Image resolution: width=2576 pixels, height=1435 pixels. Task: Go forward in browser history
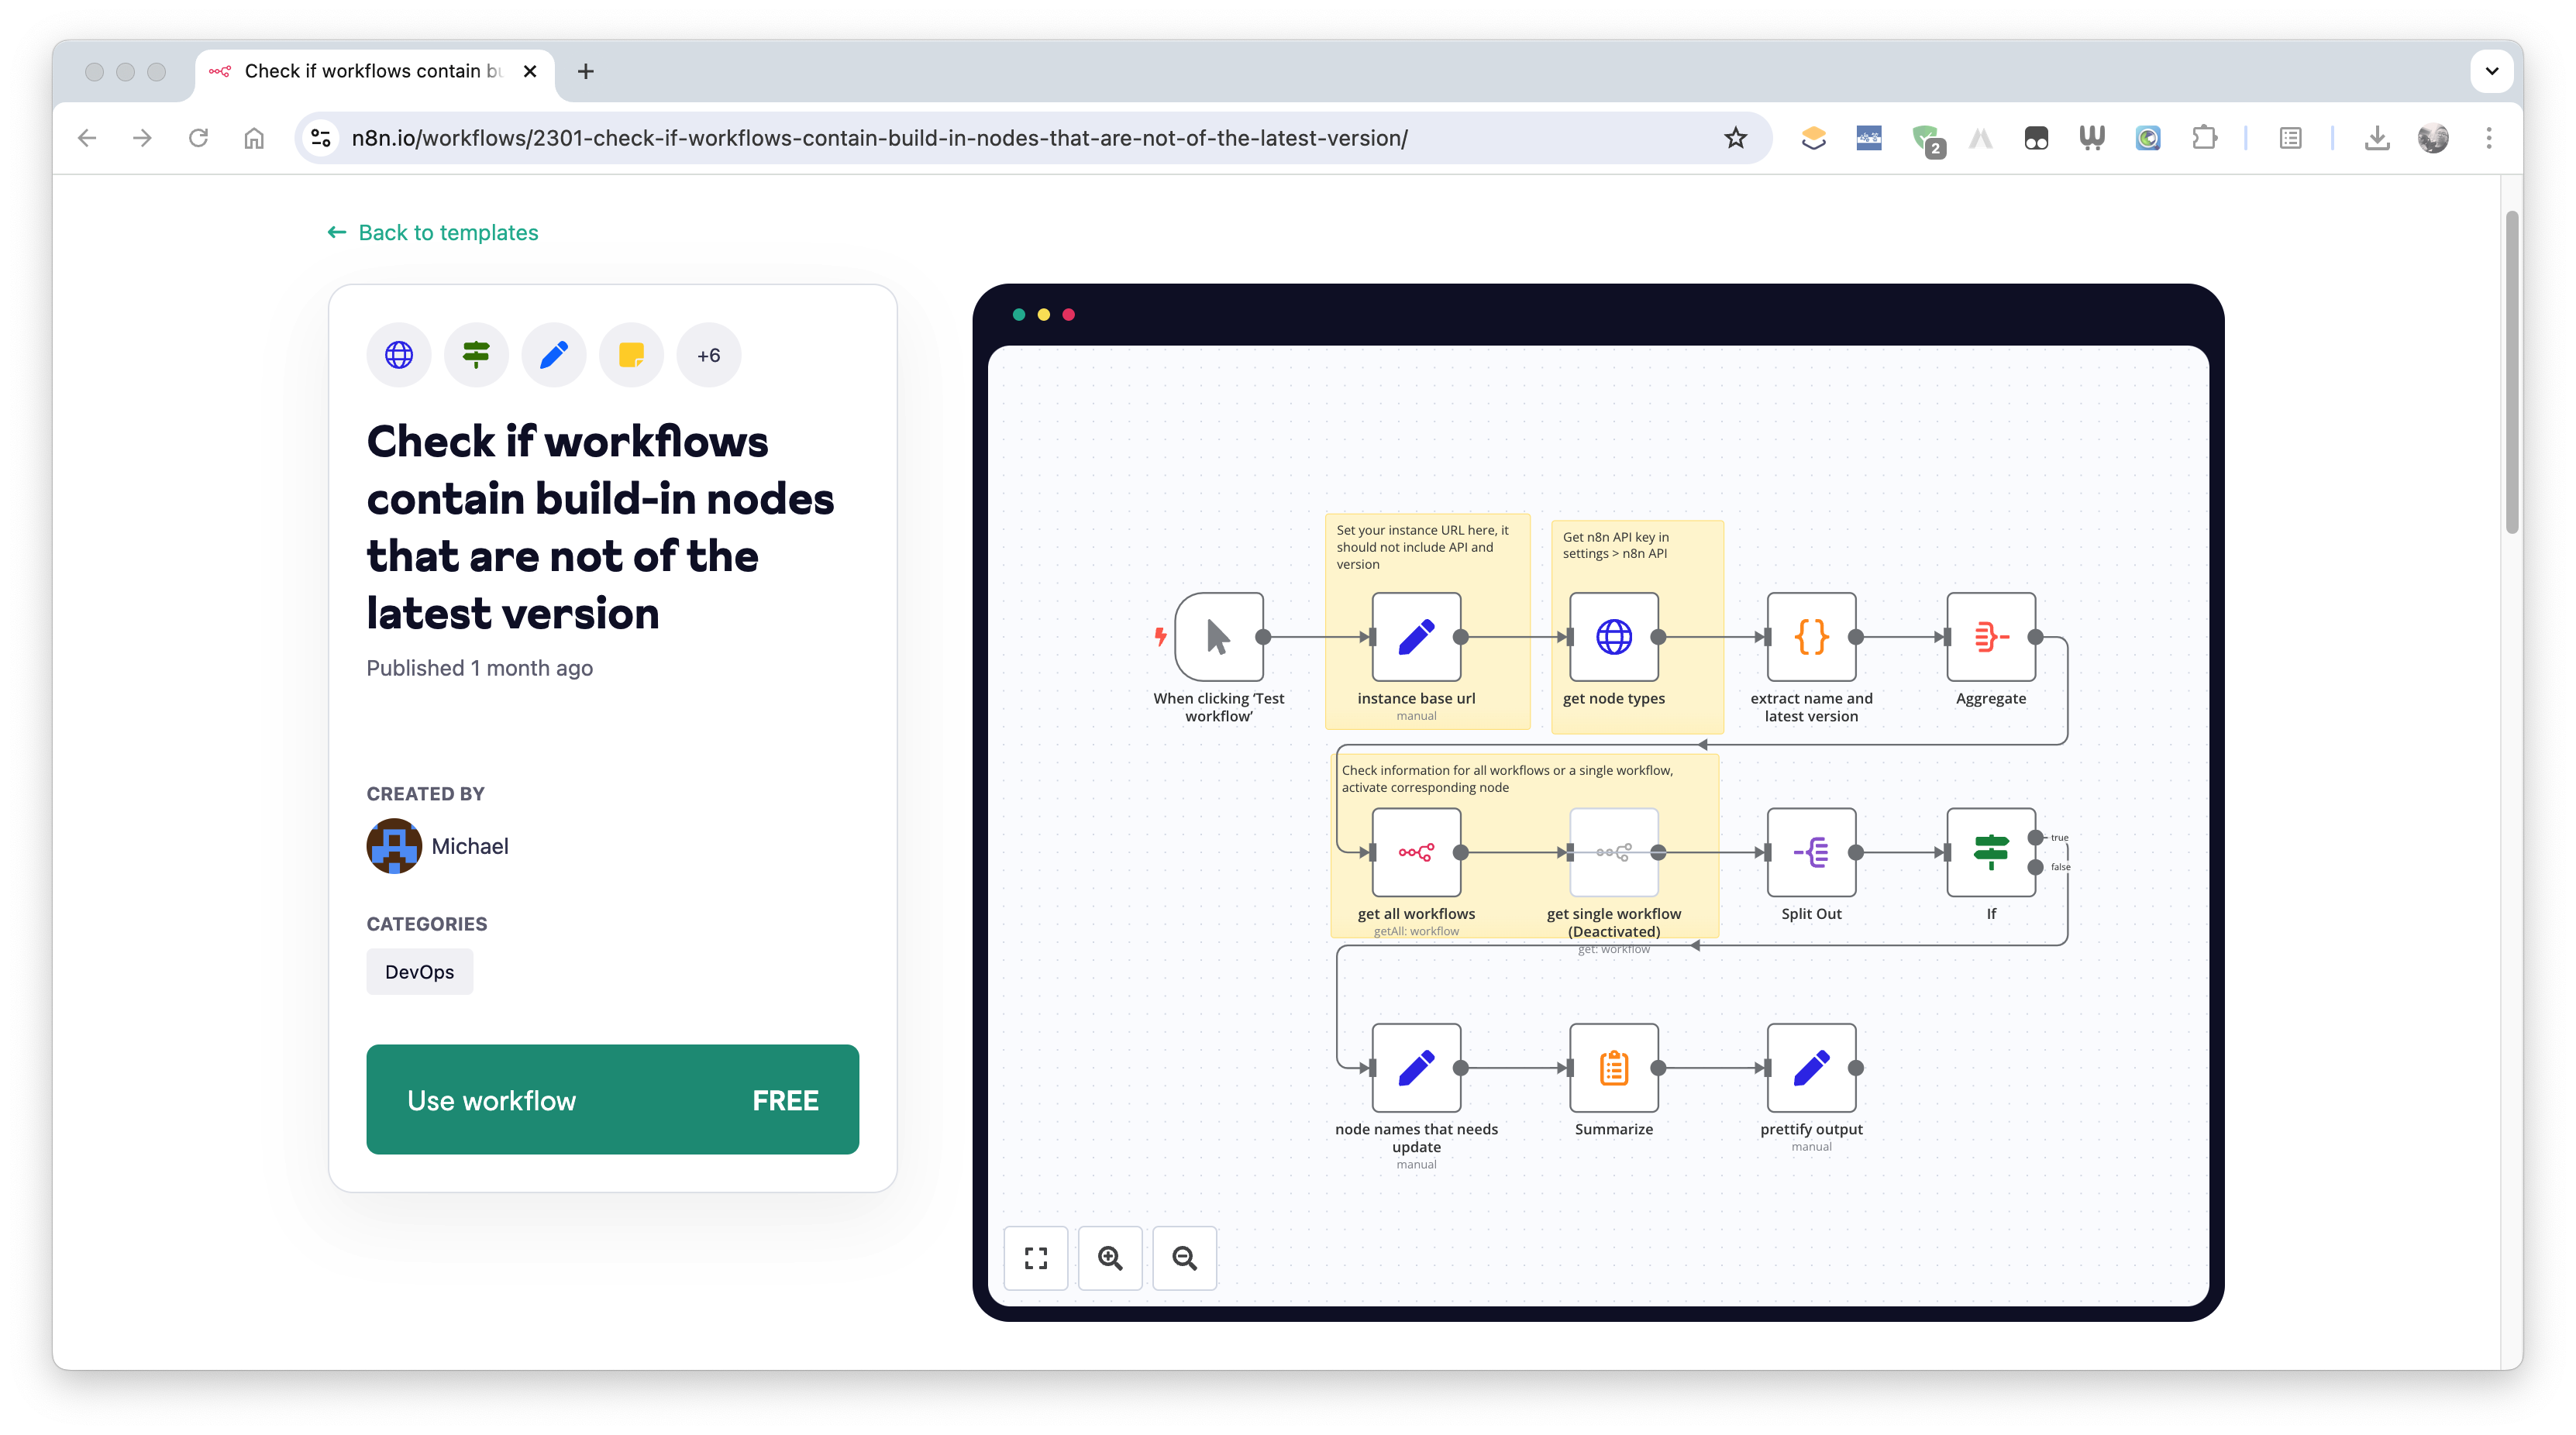click(x=142, y=138)
